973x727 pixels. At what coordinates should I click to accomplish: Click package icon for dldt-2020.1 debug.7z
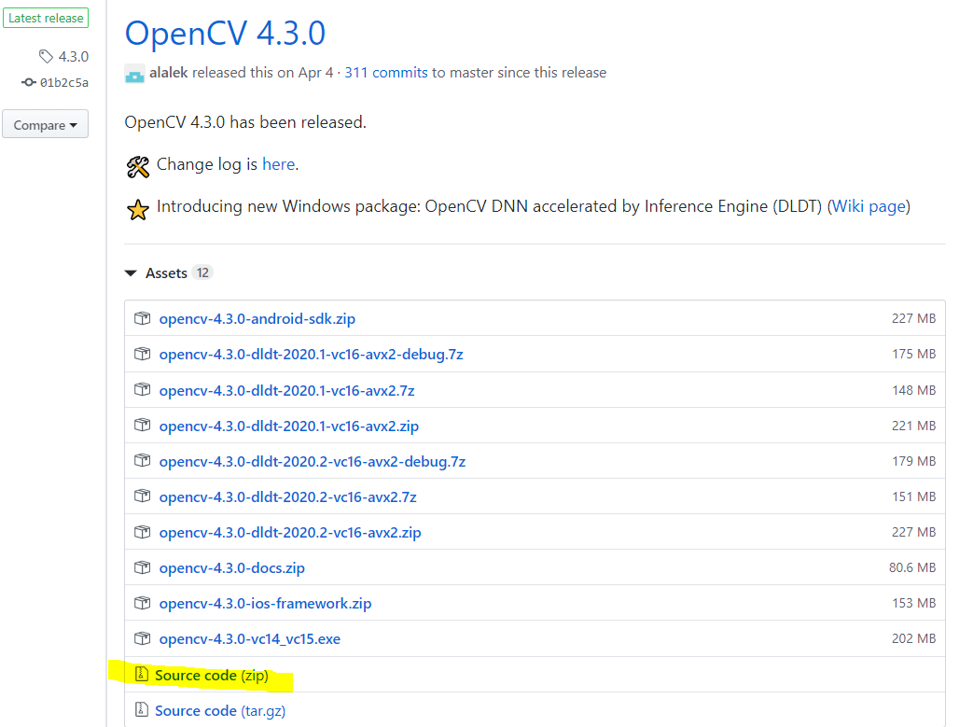point(142,354)
